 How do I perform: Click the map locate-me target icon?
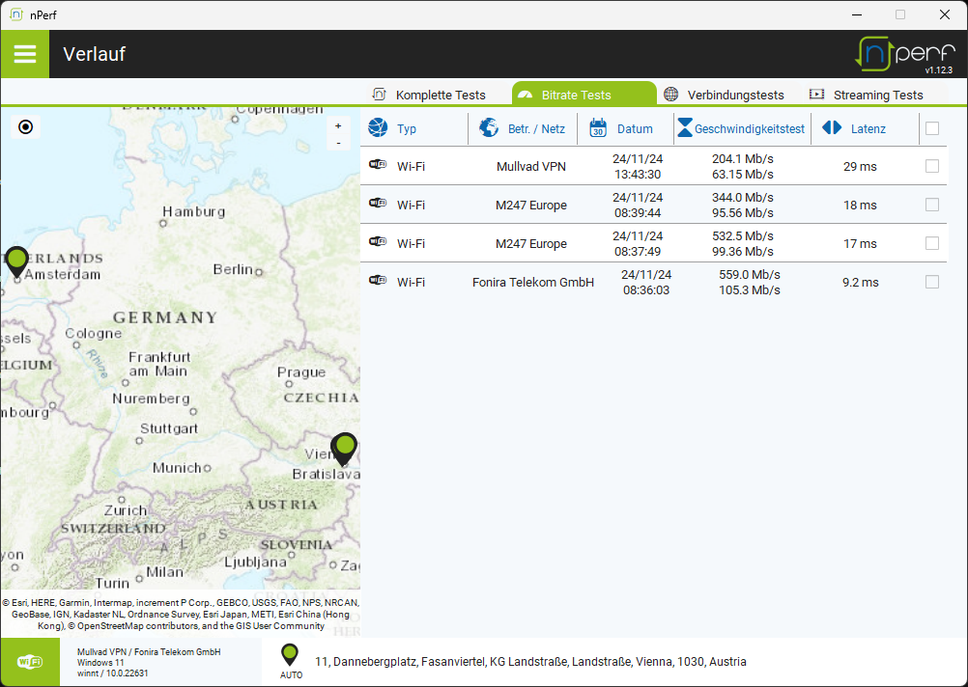[x=26, y=126]
